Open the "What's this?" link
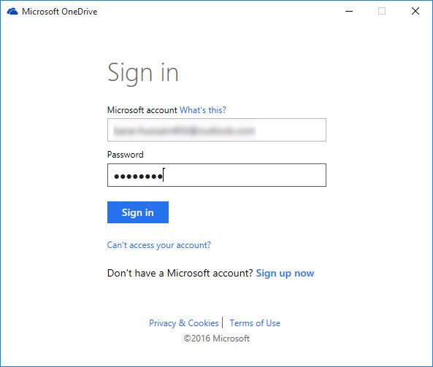 (x=203, y=110)
